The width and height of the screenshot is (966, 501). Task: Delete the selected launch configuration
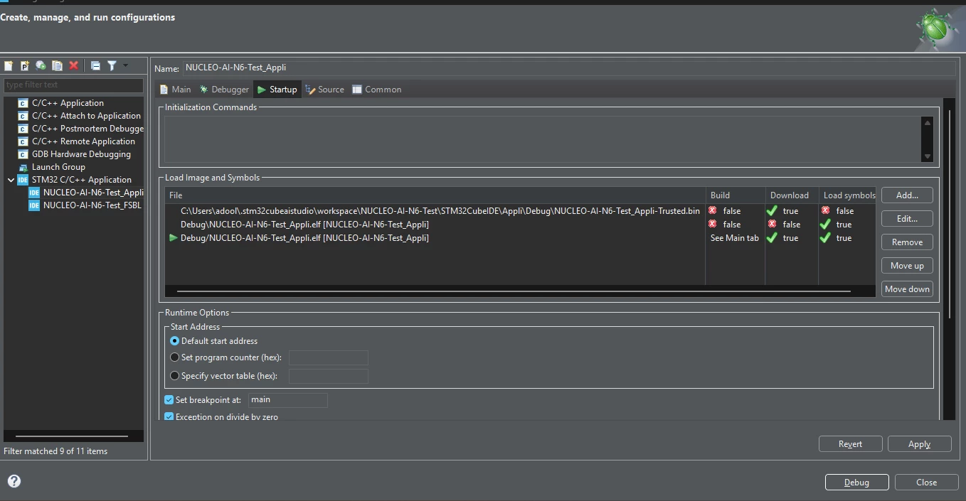pos(73,65)
